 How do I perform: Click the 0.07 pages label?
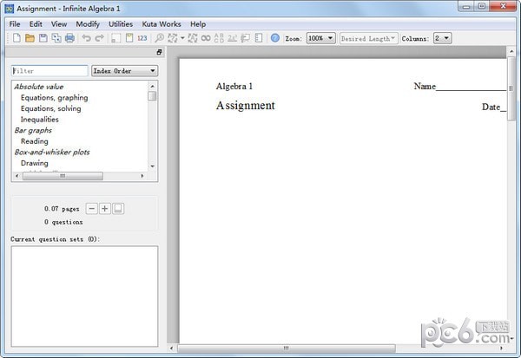(x=62, y=209)
